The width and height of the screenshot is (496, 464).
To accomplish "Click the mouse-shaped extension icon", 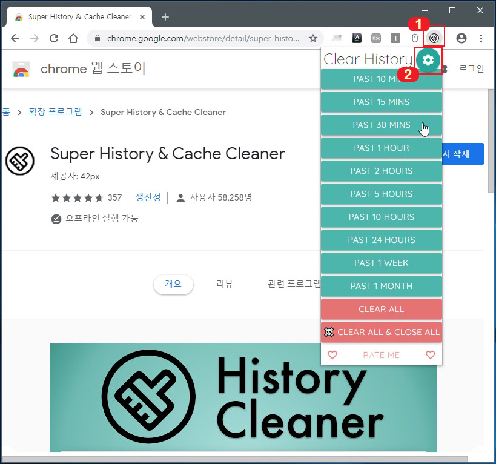I will click(415, 38).
